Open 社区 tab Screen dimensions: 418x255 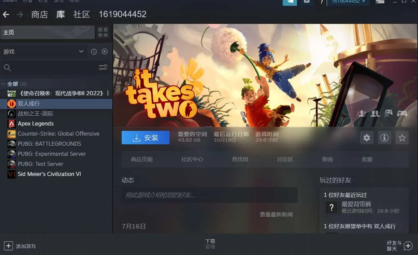pyautogui.click(x=82, y=14)
